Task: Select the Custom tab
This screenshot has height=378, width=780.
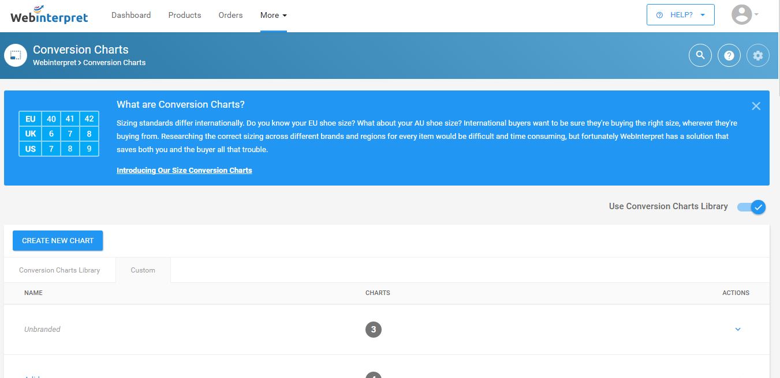Action: pos(143,270)
